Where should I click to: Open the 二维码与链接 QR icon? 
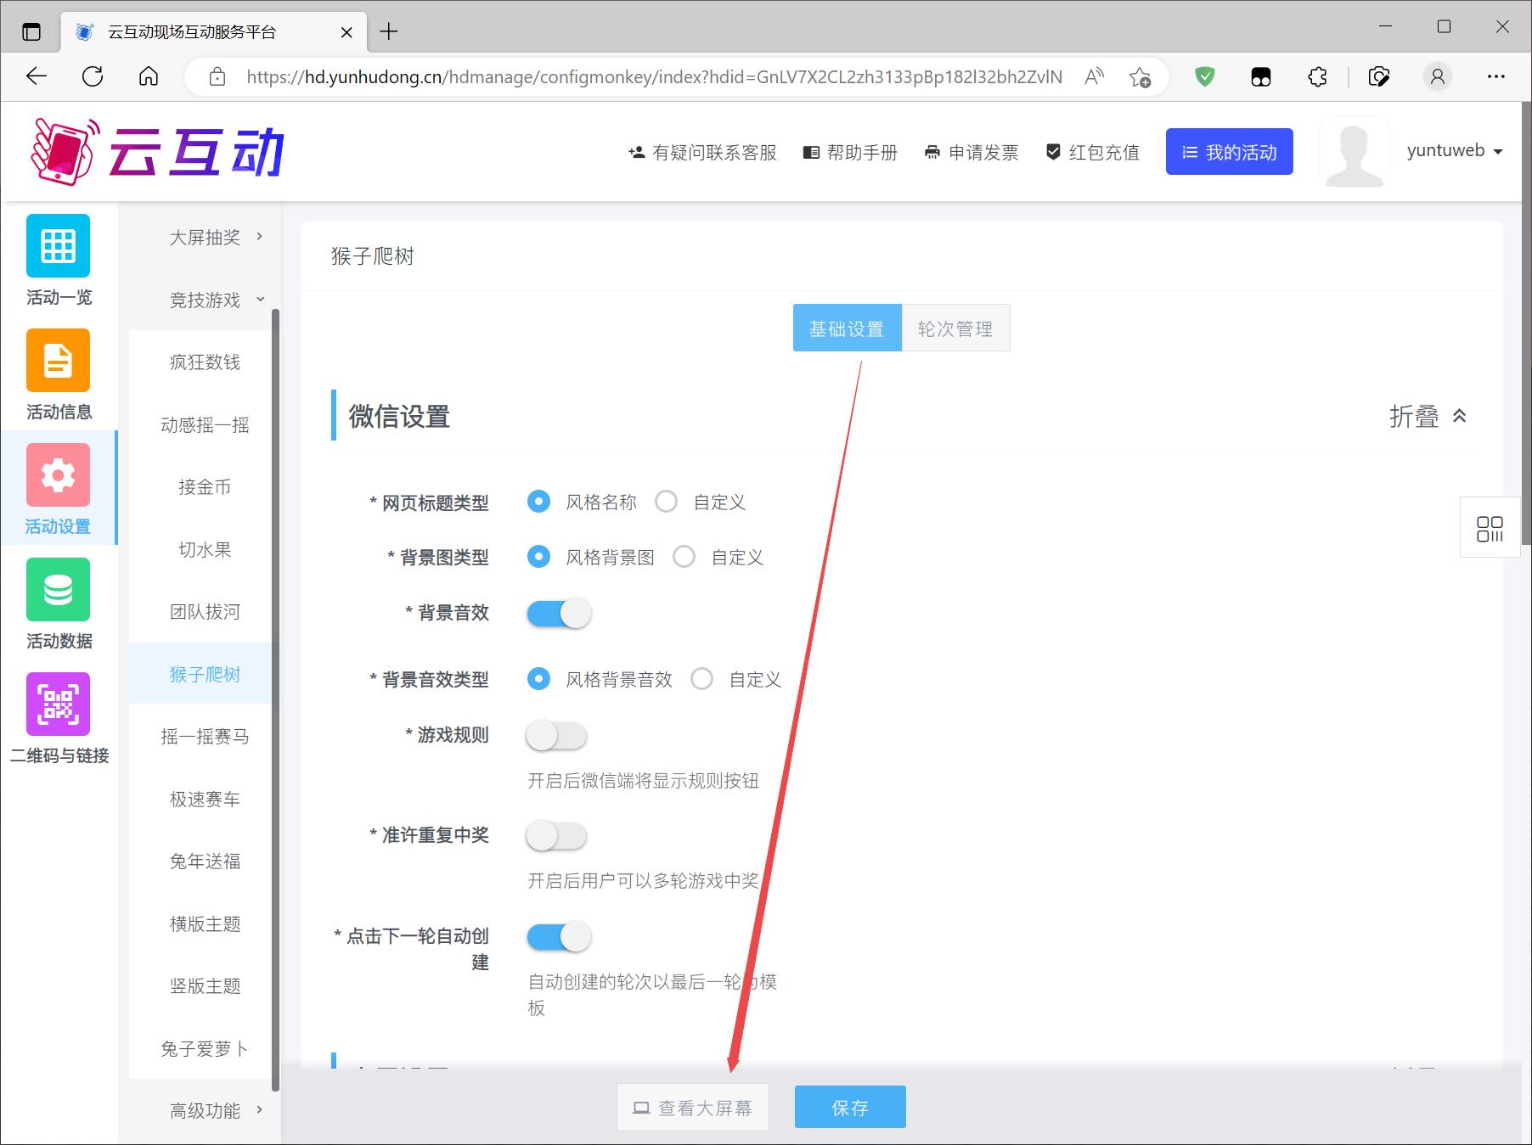coord(58,704)
